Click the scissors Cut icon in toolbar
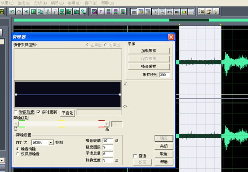 pos(48,11)
